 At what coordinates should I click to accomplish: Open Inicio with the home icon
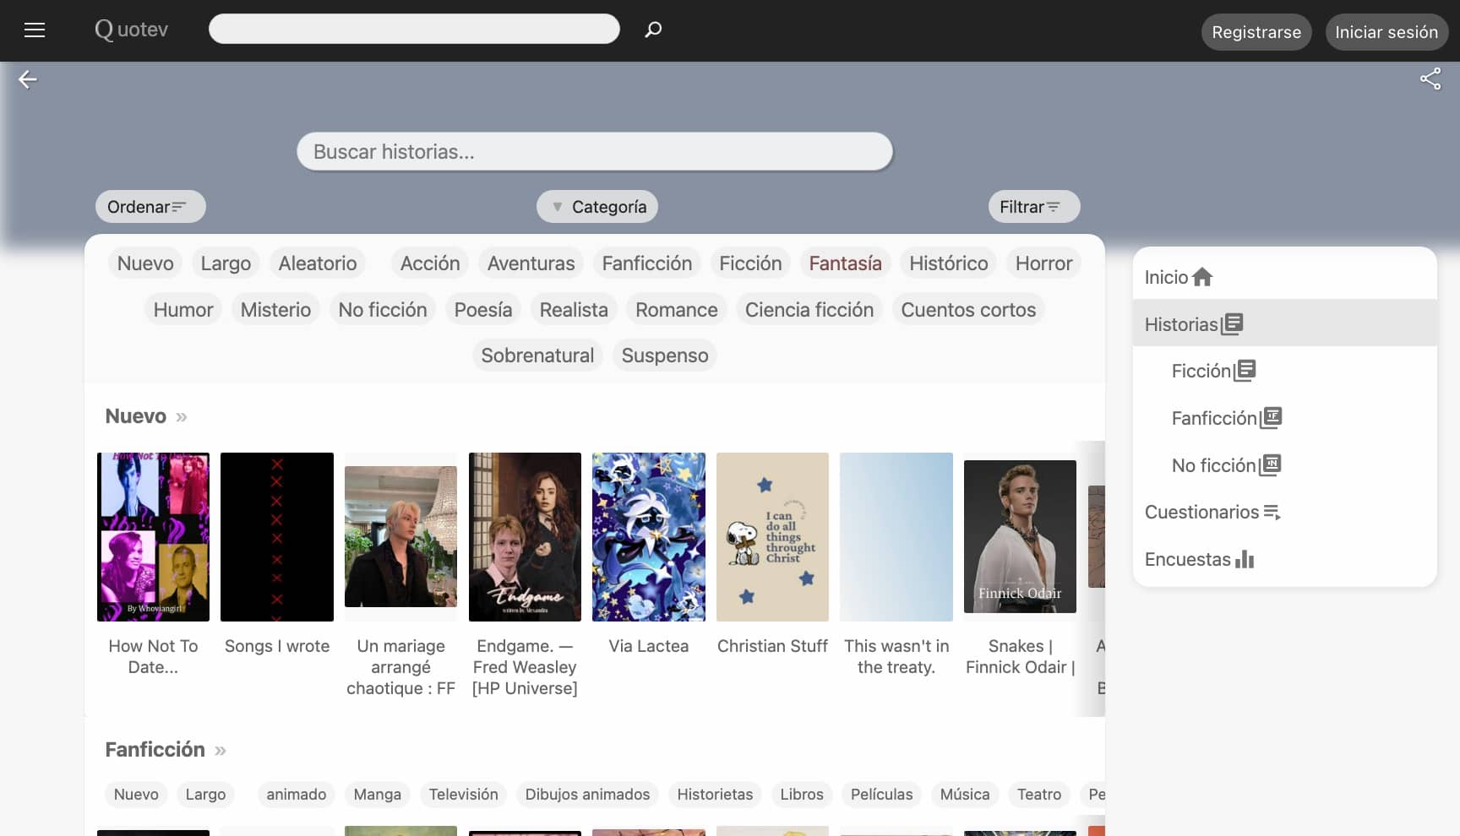pyautogui.click(x=1179, y=277)
